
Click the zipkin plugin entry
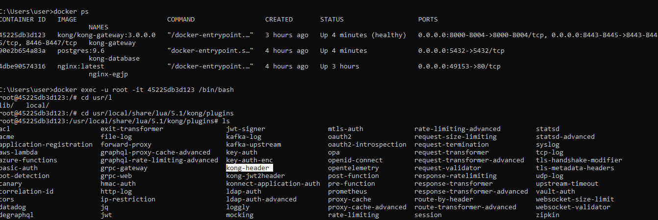pos(548,215)
